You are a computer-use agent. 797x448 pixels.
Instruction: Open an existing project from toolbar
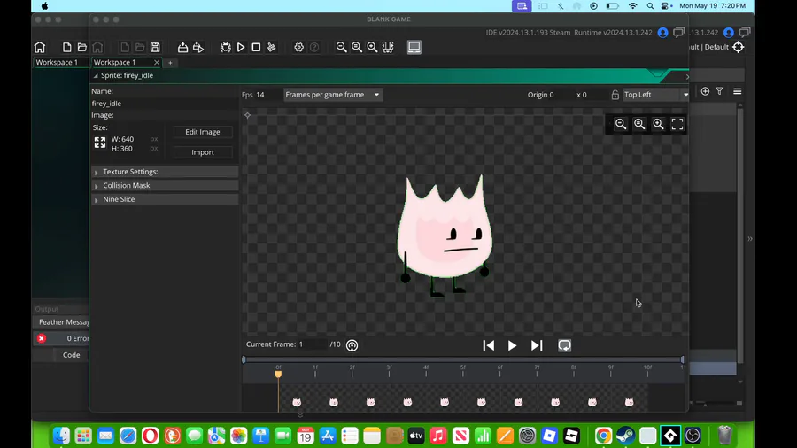point(81,47)
